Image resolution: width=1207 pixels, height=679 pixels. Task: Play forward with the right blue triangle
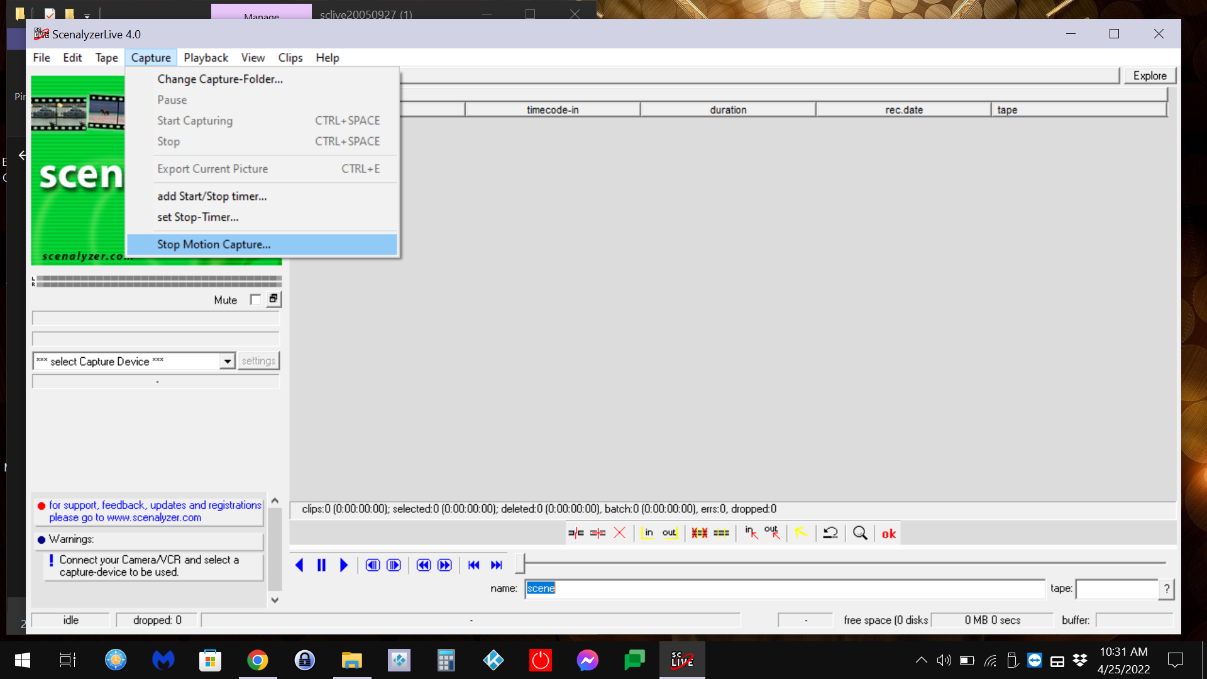(x=344, y=565)
